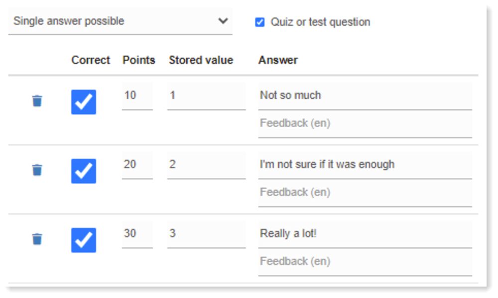Click Points field containing 10
The width and height of the screenshot is (498, 298).
click(x=137, y=95)
